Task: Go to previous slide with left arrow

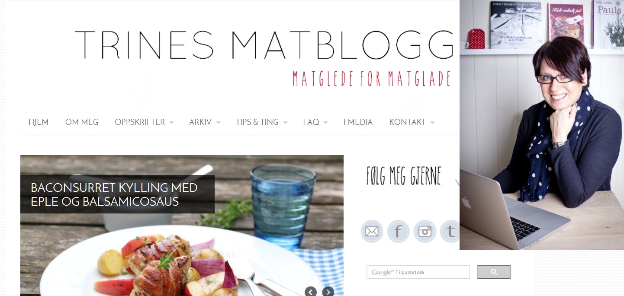Action: tap(311, 292)
